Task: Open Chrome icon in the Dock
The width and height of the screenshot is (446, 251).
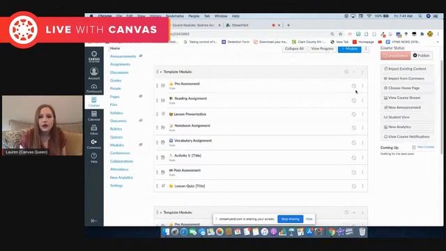Action: coord(331,232)
